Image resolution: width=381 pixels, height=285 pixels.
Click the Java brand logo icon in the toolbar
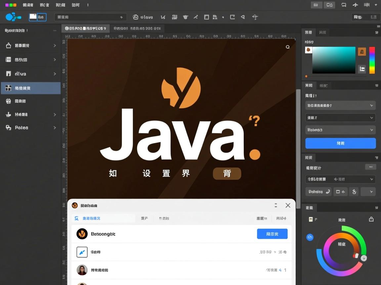[x=136, y=17]
